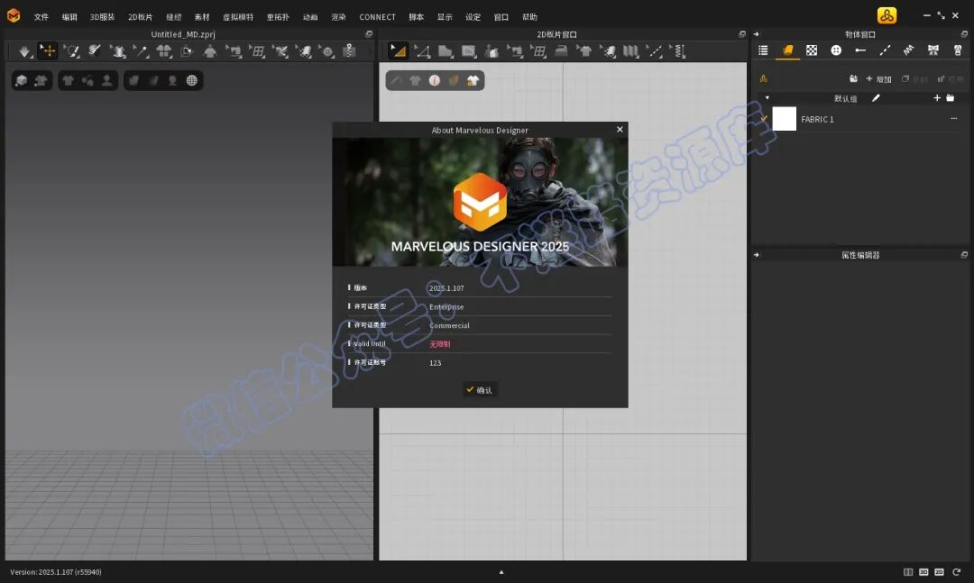Open the Zipper pull tab in object window
Viewport: 974px width, 583px height.
click(957, 50)
